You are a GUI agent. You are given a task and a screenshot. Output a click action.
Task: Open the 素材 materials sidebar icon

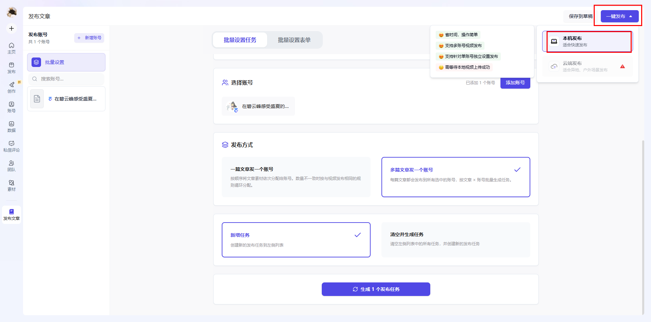coord(12,186)
